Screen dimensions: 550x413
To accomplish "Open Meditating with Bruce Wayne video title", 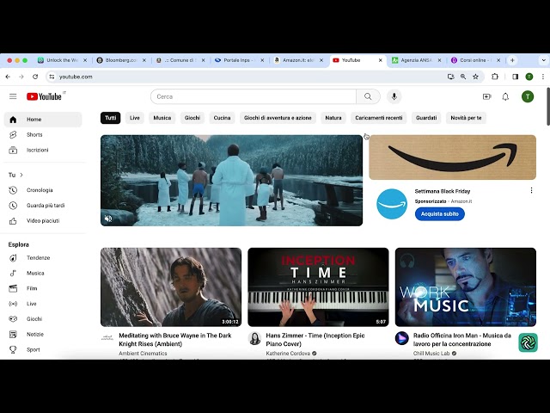I will pyautogui.click(x=175, y=340).
